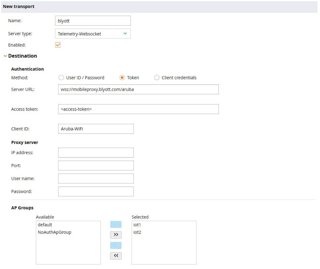
Task: Uncheck the Enabled checkbox
Action: (x=58, y=45)
